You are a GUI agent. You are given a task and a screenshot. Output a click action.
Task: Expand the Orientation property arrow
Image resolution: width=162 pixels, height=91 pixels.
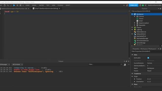point(135,82)
